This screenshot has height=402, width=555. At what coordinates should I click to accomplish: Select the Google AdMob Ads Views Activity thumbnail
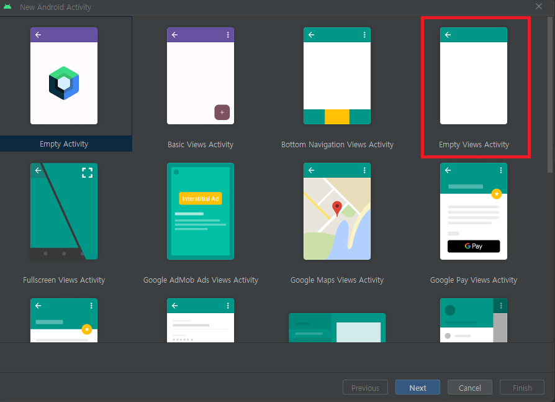pyautogui.click(x=201, y=211)
